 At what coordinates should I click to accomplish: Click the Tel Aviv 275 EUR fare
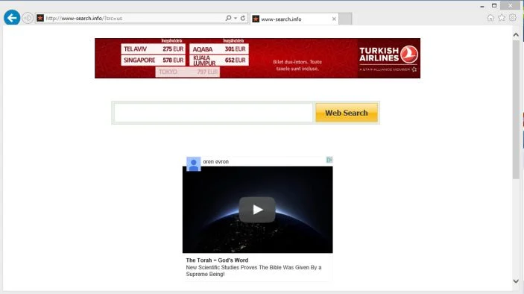pyautogui.click(x=154, y=49)
